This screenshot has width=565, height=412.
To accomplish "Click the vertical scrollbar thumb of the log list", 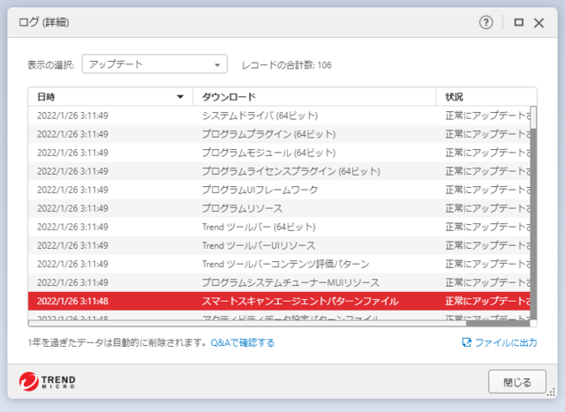I will coord(533,116).
